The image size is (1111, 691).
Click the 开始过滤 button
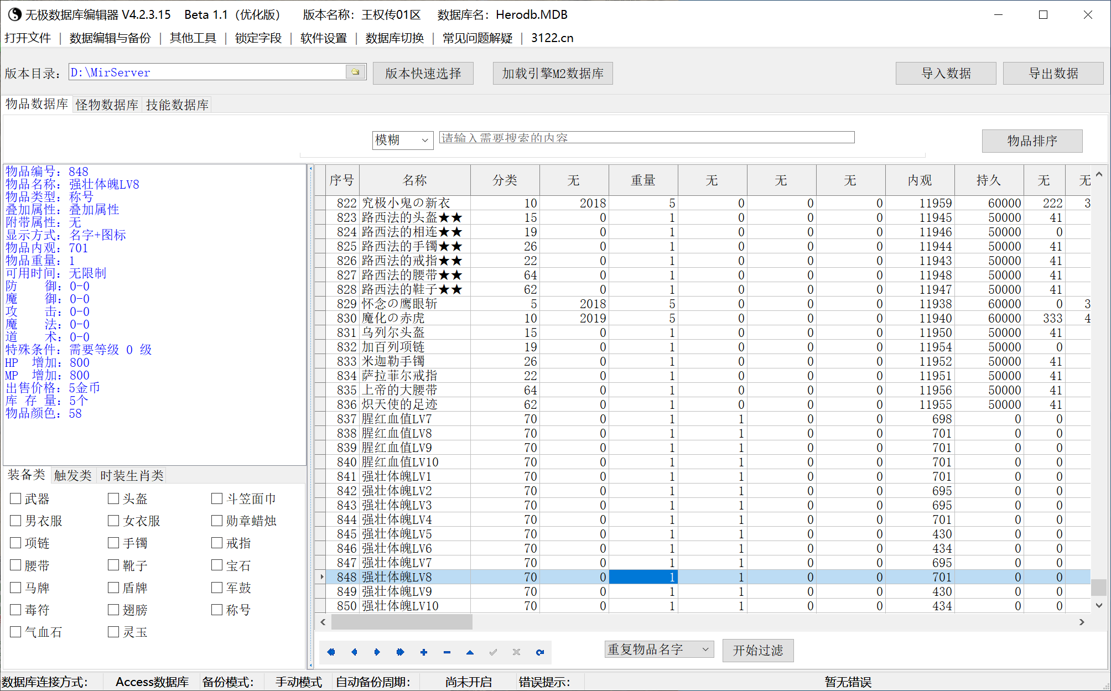click(758, 650)
